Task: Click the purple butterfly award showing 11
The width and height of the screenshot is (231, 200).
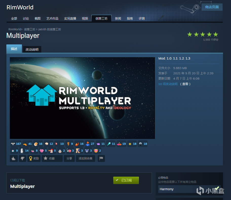Action: click(101, 144)
